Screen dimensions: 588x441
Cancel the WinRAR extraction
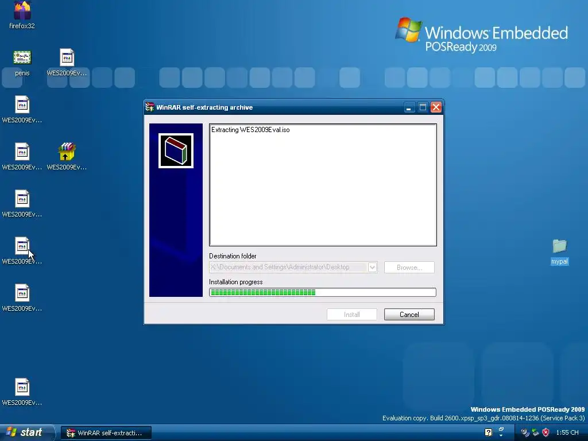click(x=409, y=314)
